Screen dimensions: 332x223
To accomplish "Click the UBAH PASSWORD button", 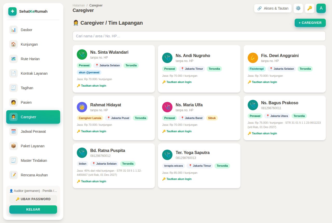I will (33, 199).
